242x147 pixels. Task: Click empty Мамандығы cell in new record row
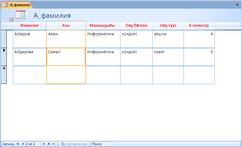103,75
